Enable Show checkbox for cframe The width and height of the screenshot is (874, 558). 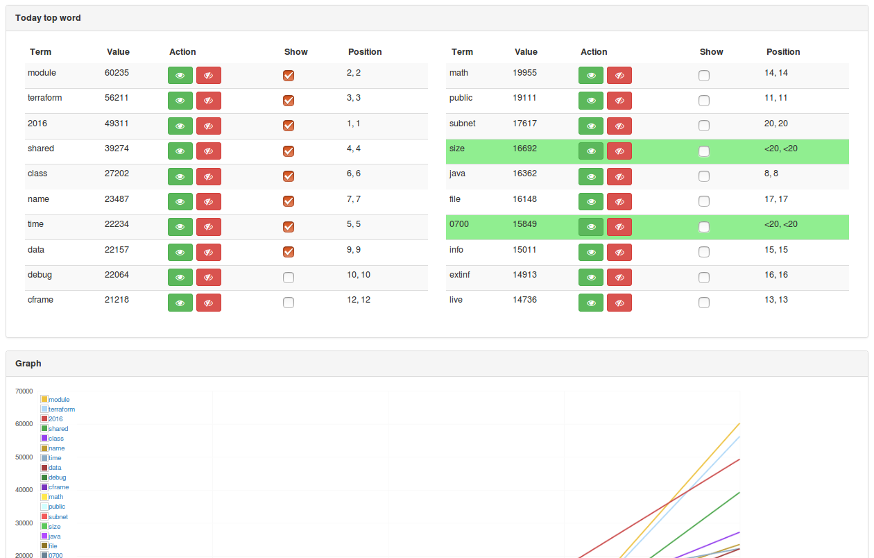click(289, 303)
